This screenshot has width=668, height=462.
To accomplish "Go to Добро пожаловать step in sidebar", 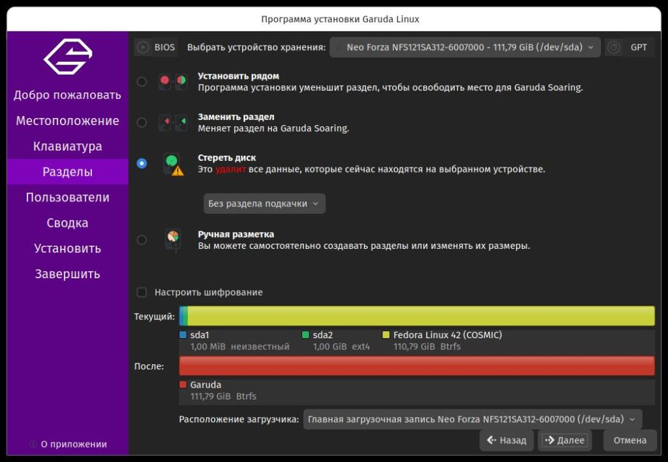I will point(67,95).
